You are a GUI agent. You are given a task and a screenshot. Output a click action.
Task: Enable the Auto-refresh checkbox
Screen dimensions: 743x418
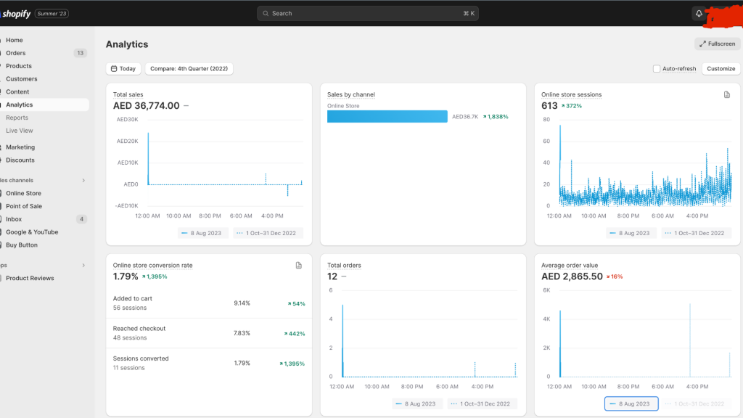click(657, 69)
